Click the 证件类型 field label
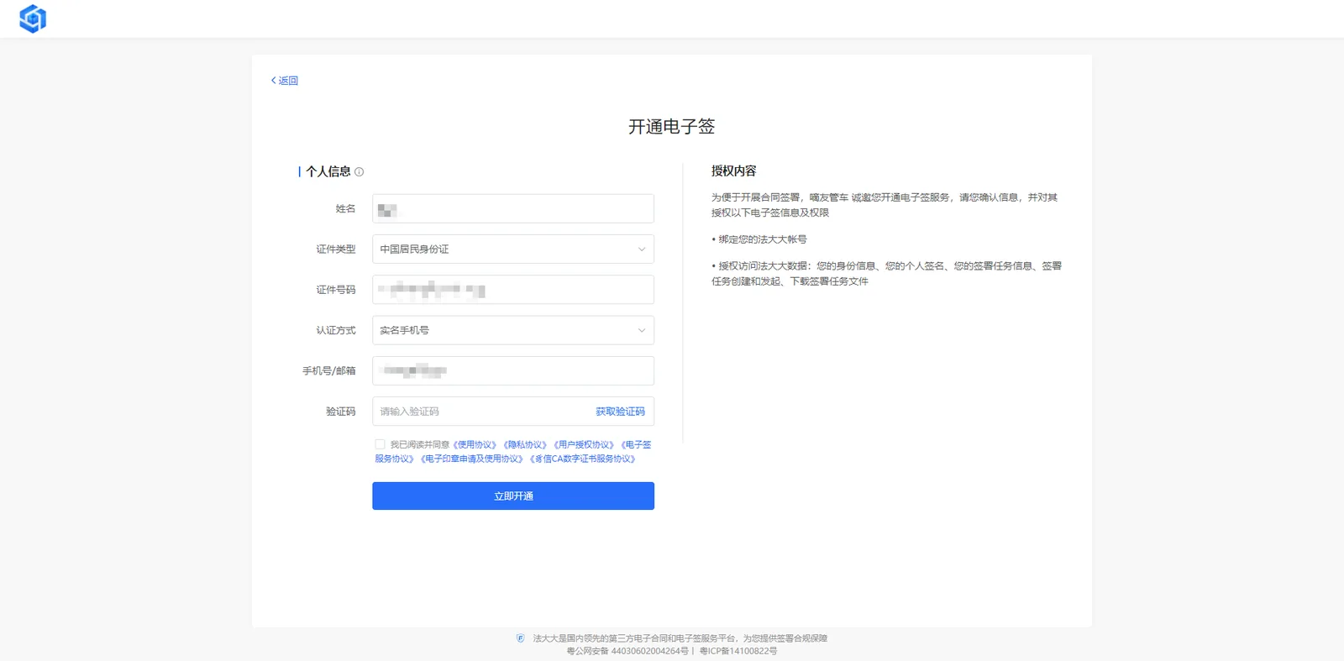Screen dimensions: 1344x661 (x=336, y=249)
